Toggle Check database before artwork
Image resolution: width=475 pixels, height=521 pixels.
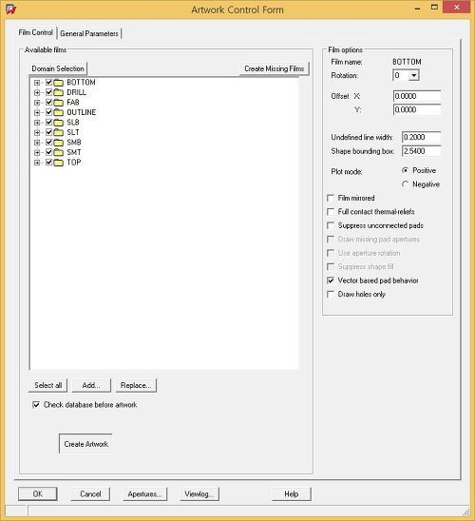[36, 405]
